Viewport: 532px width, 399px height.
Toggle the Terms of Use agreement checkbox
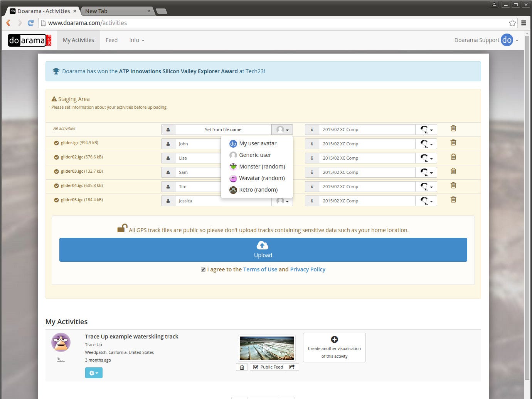pyautogui.click(x=203, y=269)
